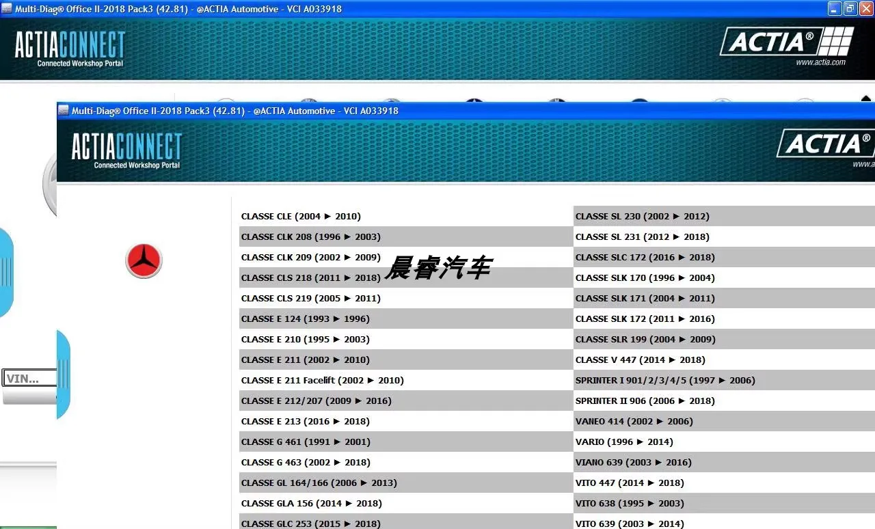The image size is (875, 529).
Task: Select CLASSE E 211 (2002 ► 2010)
Action: [x=406, y=360]
